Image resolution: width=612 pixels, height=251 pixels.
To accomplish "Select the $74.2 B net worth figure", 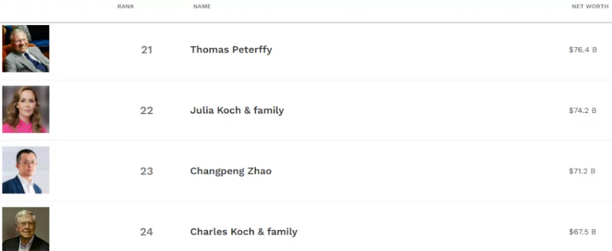I will coord(583,111).
